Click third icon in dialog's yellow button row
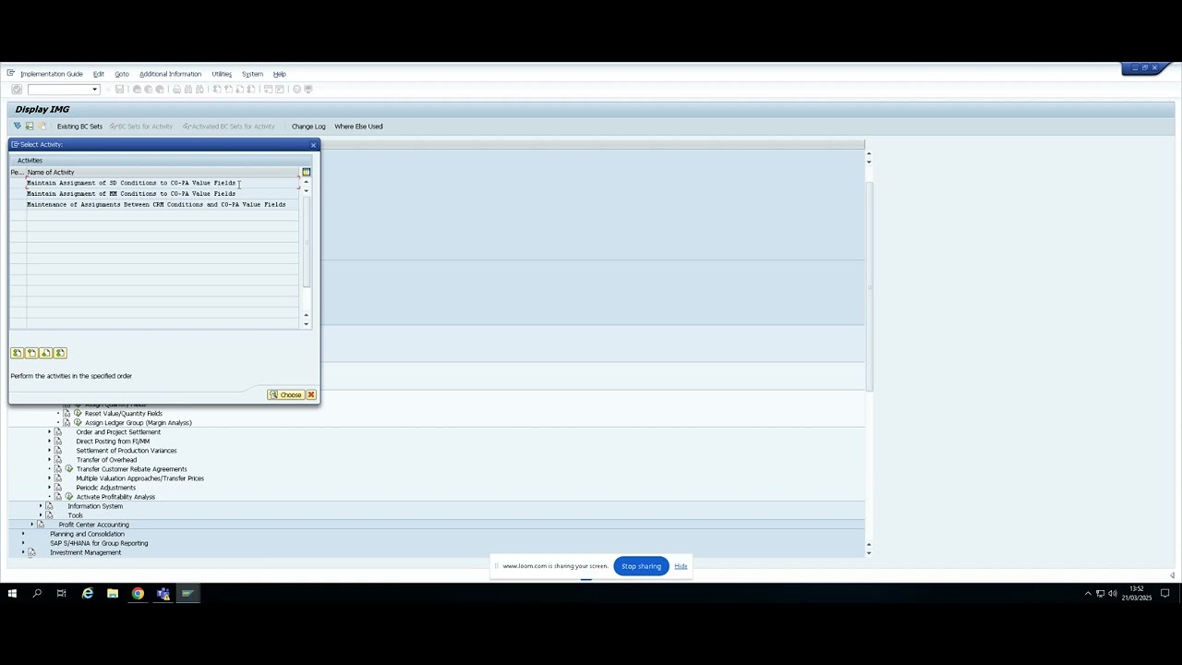Viewport: 1182px width, 665px height. (46, 353)
